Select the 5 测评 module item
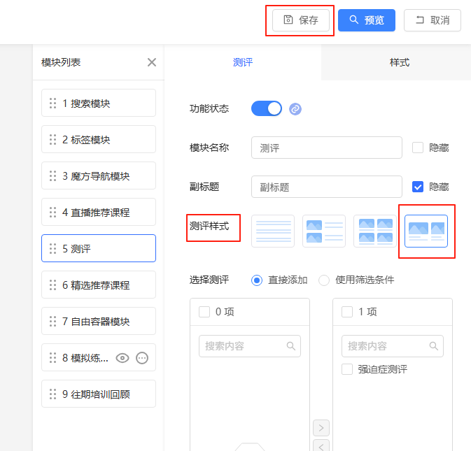Screen dimensions: 471x451 pyautogui.click(x=99, y=248)
